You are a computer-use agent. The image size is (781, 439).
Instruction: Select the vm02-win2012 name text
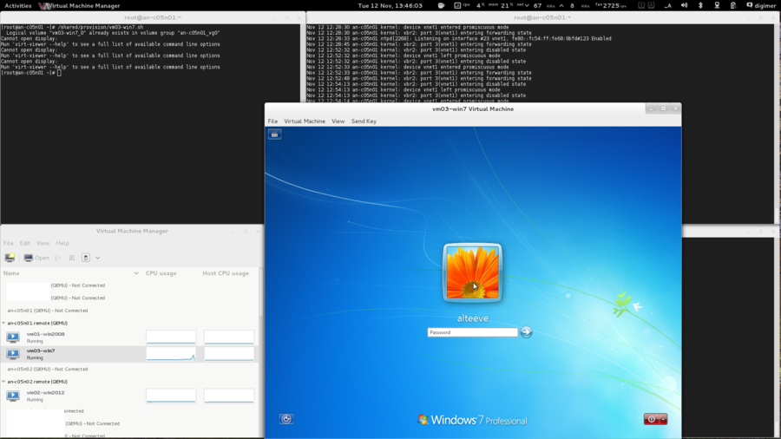point(45,393)
